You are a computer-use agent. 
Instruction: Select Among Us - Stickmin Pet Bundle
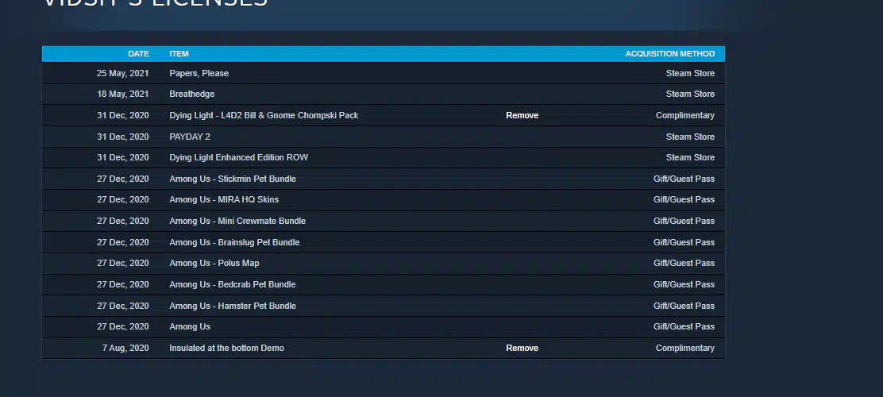[x=233, y=179]
